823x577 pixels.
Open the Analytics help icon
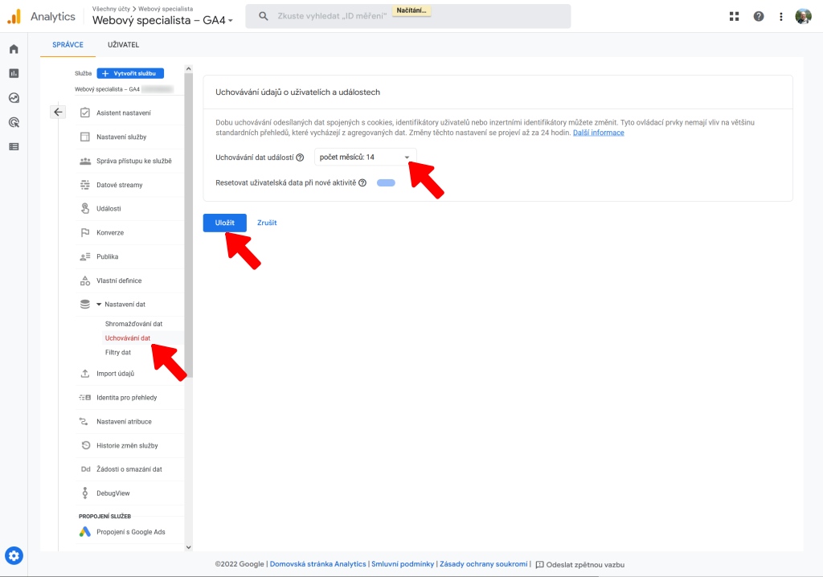click(758, 15)
